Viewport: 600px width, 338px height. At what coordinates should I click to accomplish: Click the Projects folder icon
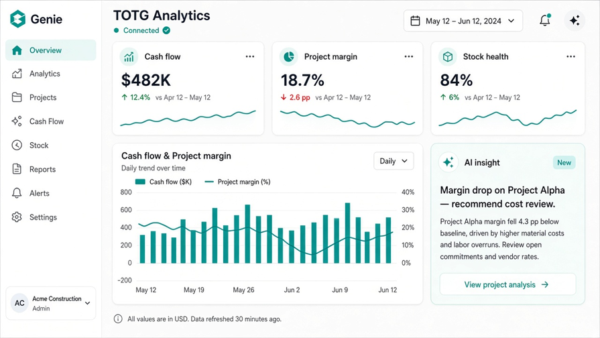17,97
